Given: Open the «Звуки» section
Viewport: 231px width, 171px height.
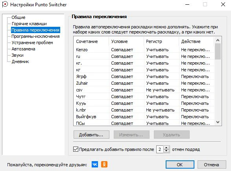Looking at the screenshot, I should click(x=18, y=55).
